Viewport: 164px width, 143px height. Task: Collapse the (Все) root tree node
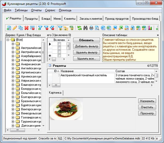tap(8, 40)
